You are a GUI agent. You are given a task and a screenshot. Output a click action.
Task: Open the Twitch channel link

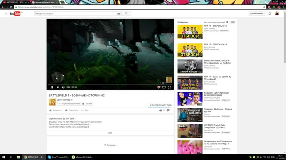(x=73, y=124)
